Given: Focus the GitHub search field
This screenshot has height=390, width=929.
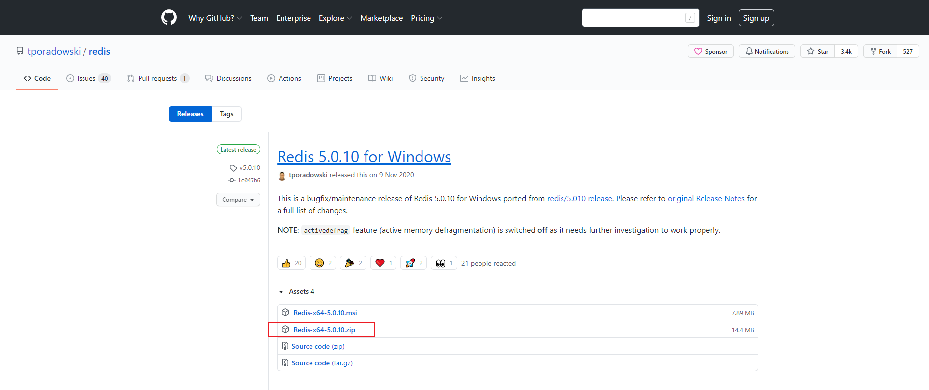Looking at the screenshot, I should [x=640, y=18].
